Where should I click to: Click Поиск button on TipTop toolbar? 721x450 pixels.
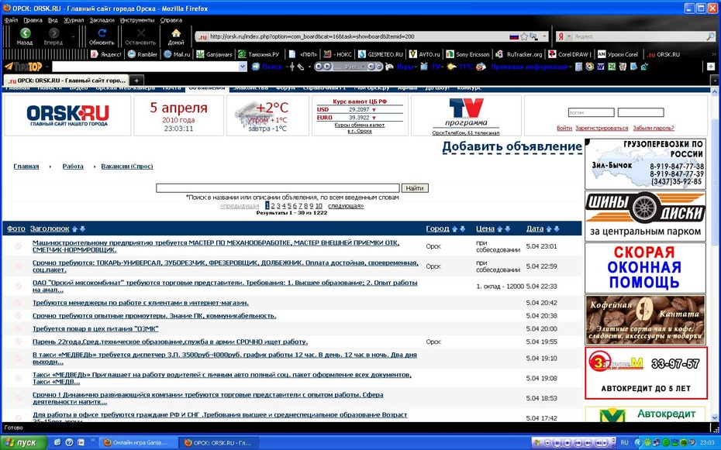267,67
